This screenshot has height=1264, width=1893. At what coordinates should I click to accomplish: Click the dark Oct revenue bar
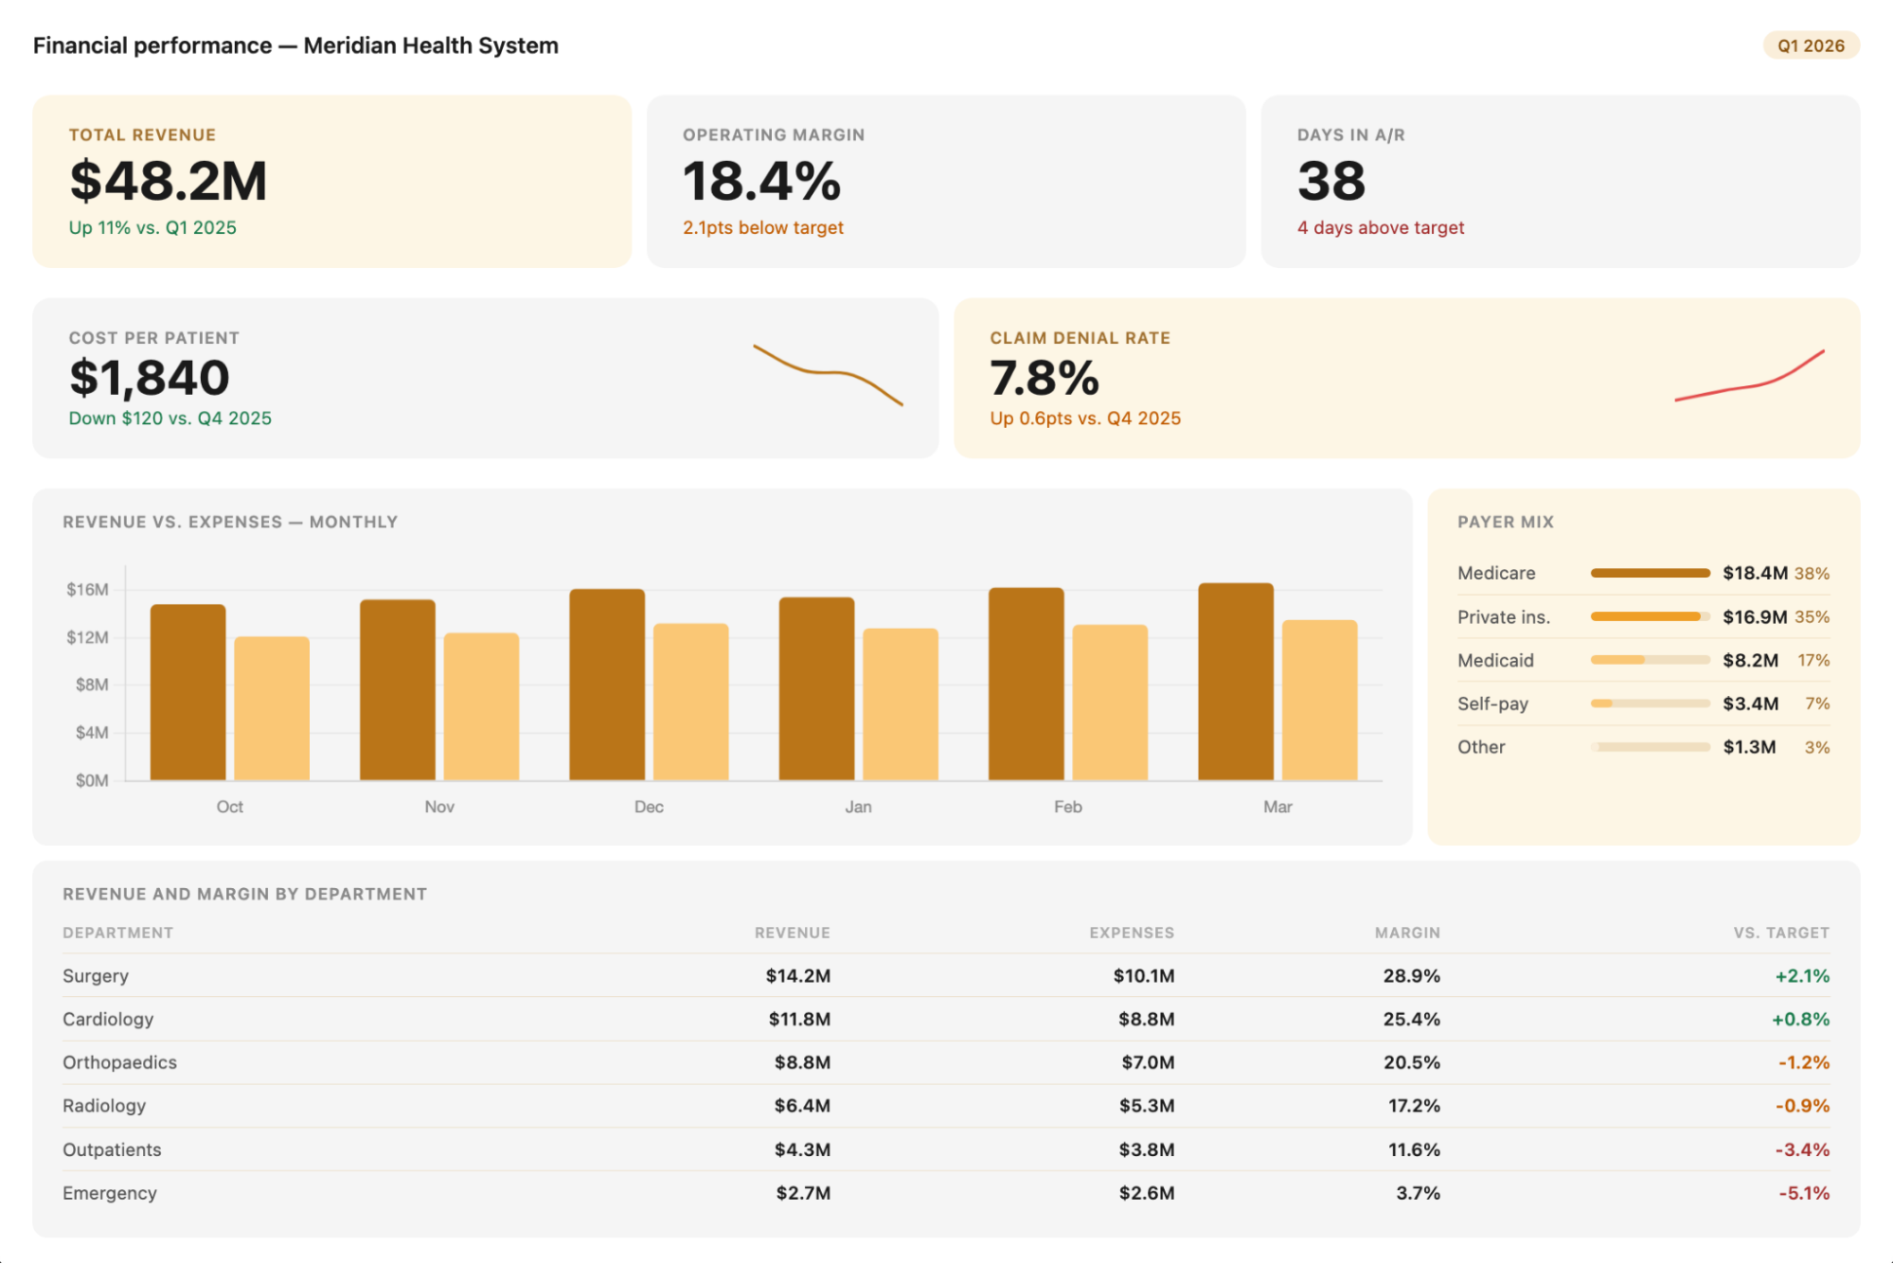tap(188, 692)
